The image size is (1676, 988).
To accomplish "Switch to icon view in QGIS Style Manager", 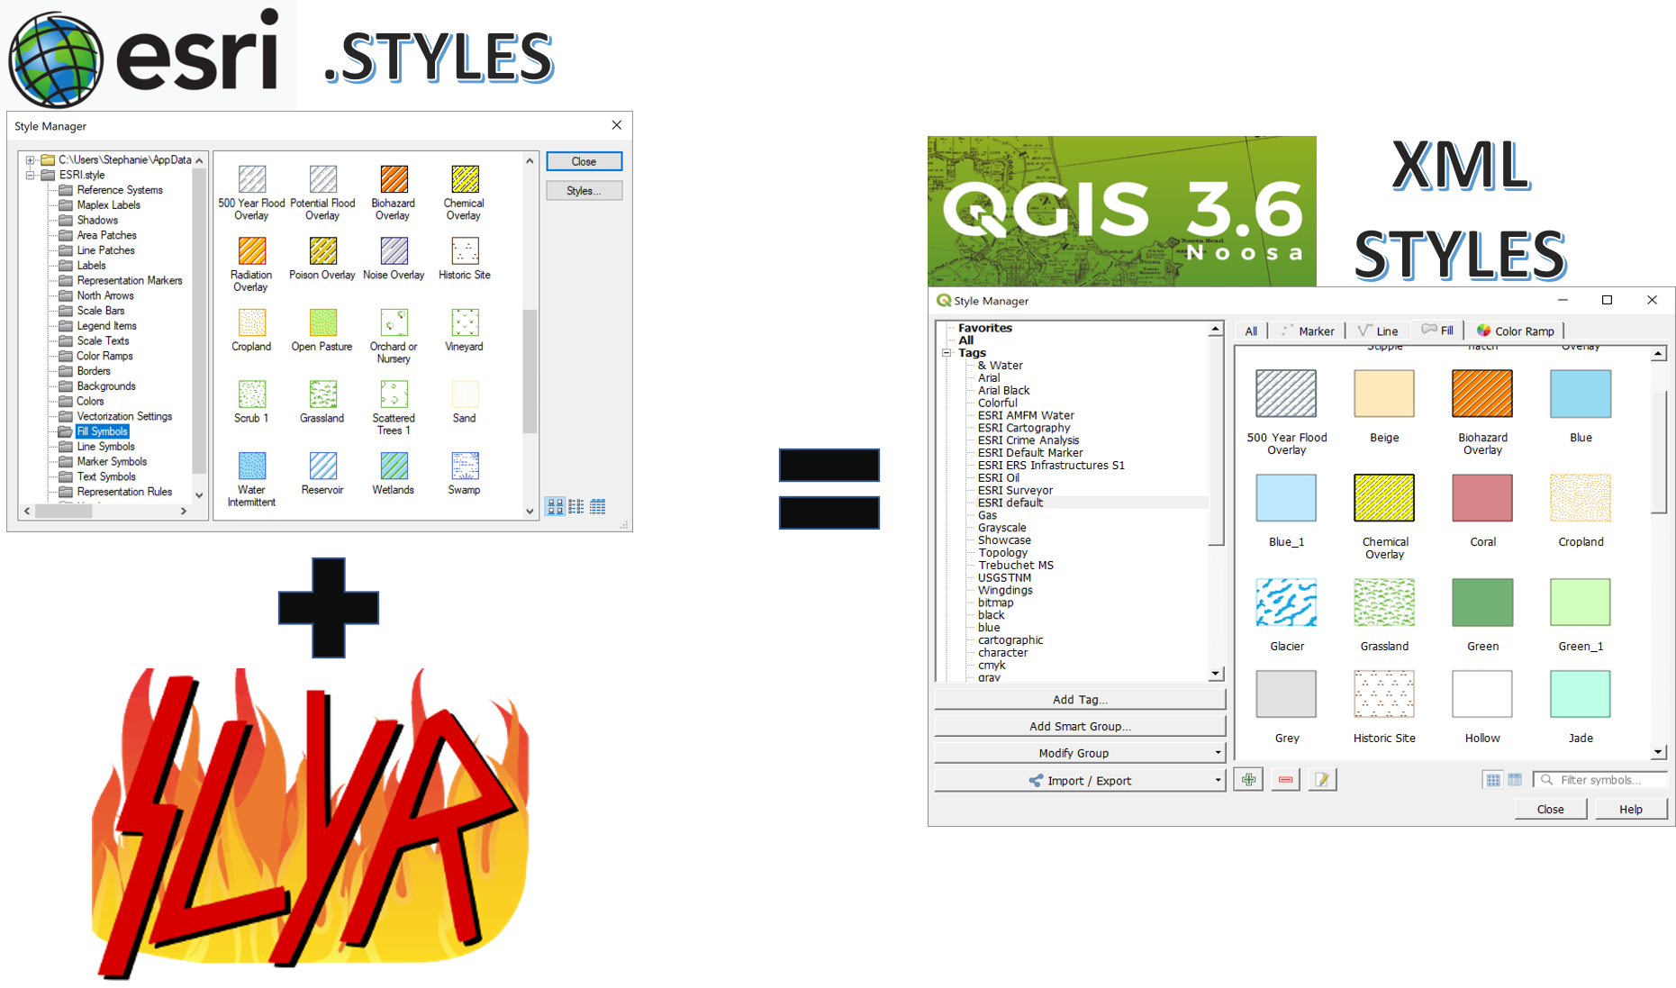I will [x=1493, y=780].
